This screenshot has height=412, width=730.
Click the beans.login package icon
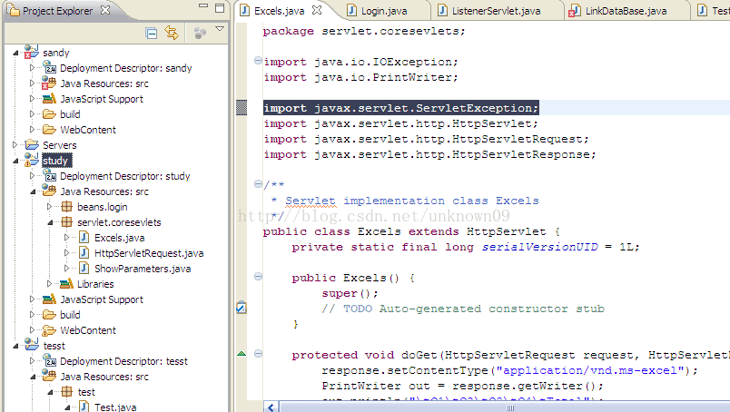coord(67,207)
